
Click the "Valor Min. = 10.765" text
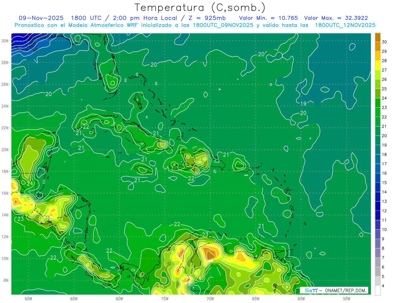pyautogui.click(x=269, y=18)
